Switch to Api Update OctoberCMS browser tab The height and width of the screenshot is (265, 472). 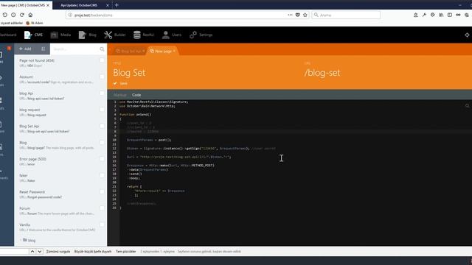point(79,5)
